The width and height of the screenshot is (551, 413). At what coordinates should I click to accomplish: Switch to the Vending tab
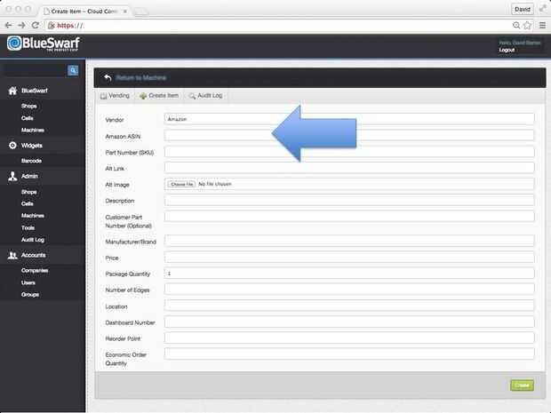tap(115, 96)
